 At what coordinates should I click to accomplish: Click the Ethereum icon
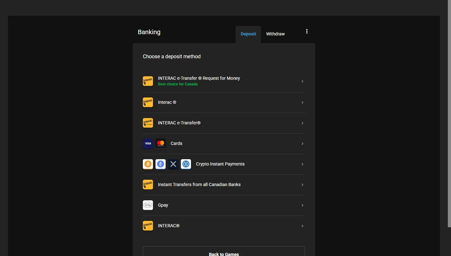click(161, 164)
